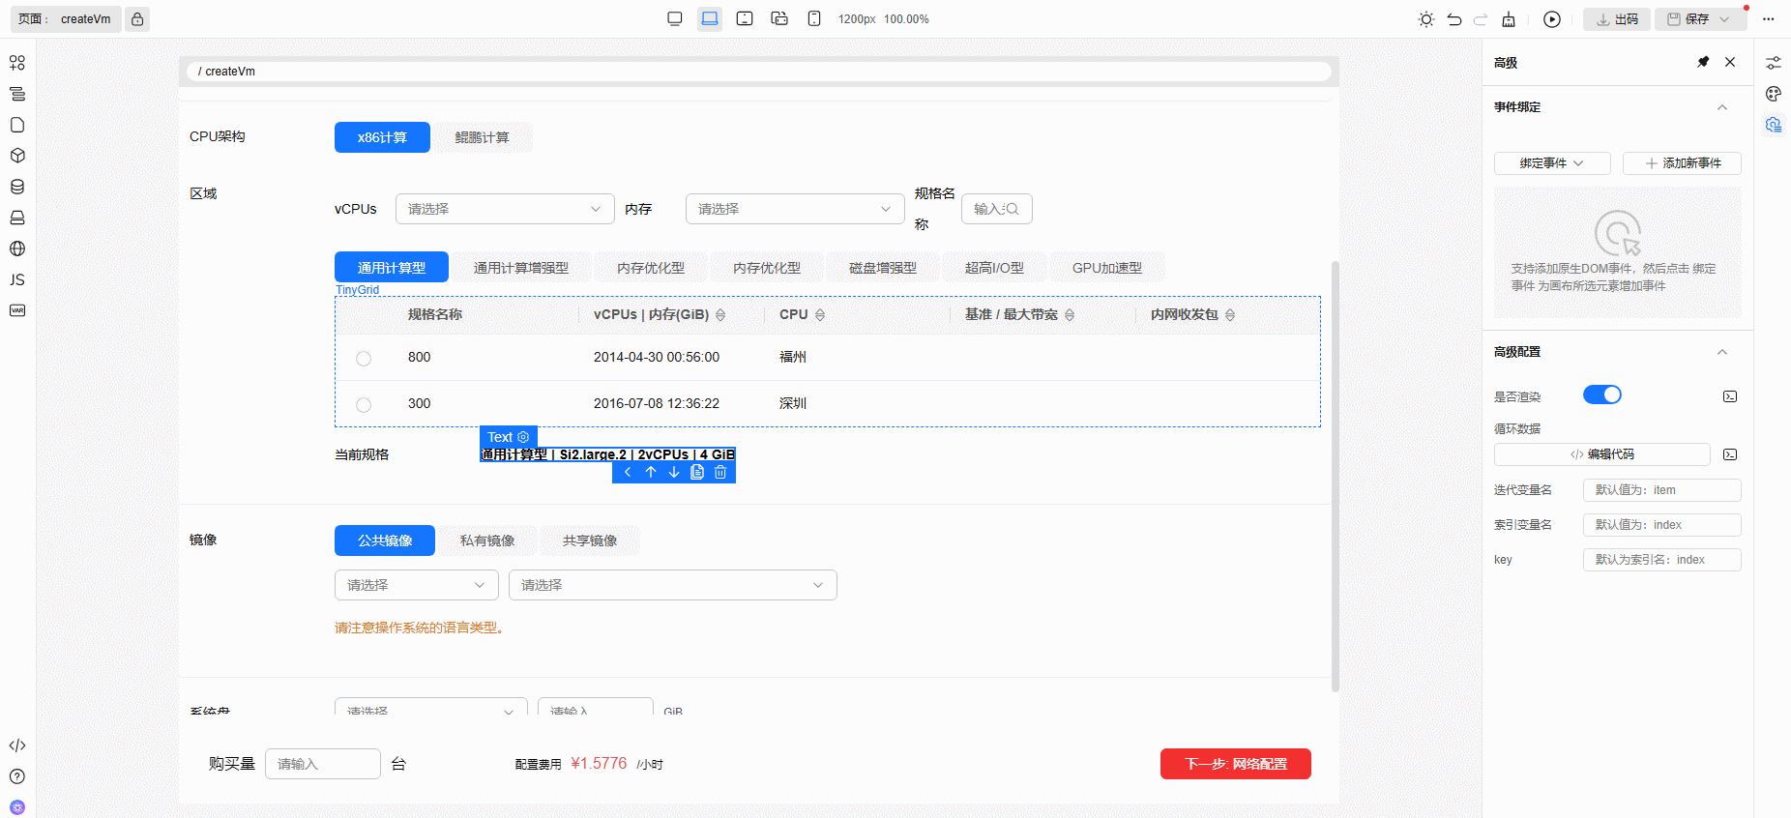Open the component materials panel icon
The height and width of the screenshot is (818, 1791).
[17, 63]
